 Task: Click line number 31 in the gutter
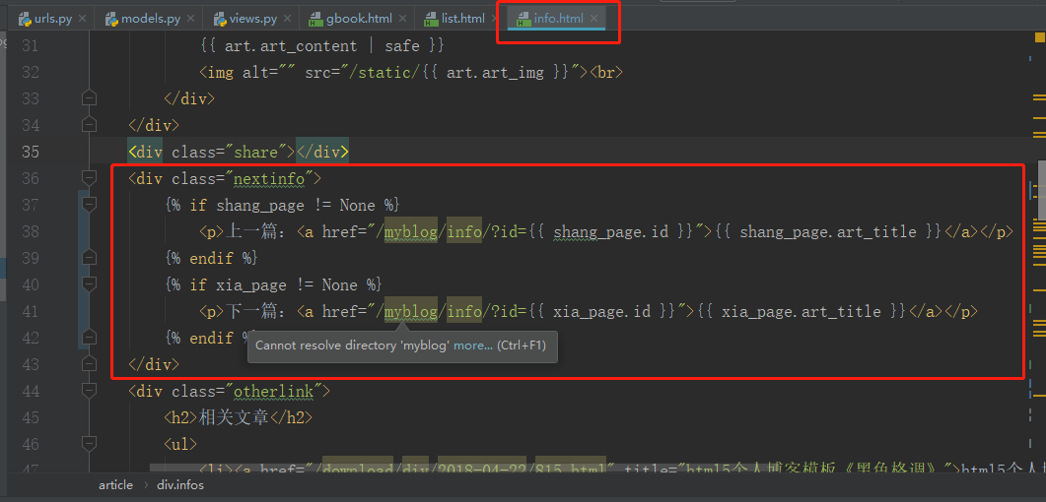30,46
